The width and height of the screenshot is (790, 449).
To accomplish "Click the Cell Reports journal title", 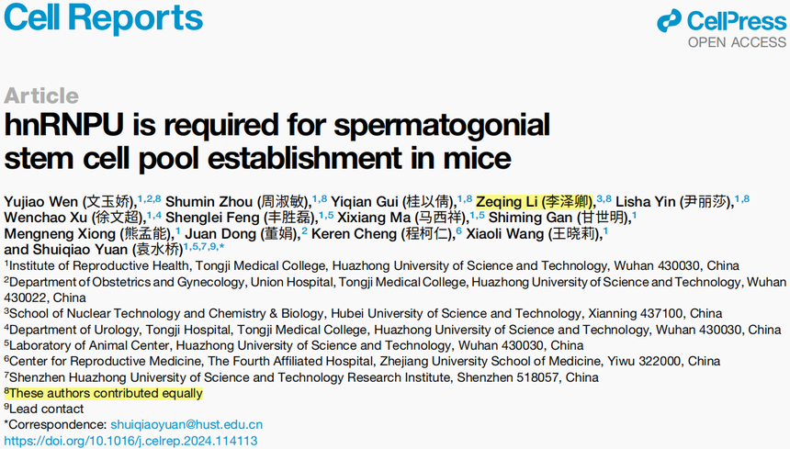I will (103, 18).
